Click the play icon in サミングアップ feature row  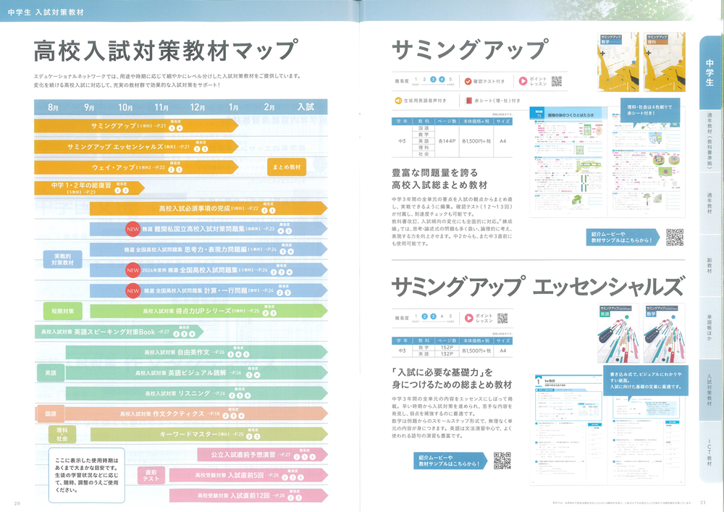coord(523,81)
